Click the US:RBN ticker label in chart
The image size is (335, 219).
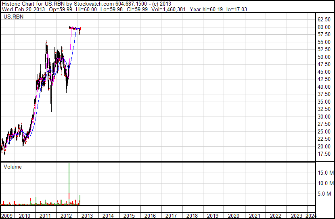coord(13,17)
